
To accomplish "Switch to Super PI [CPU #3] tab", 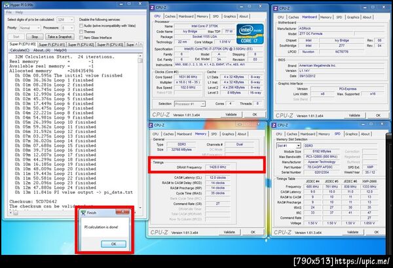I will pyautogui.click(x=110, y=45).
